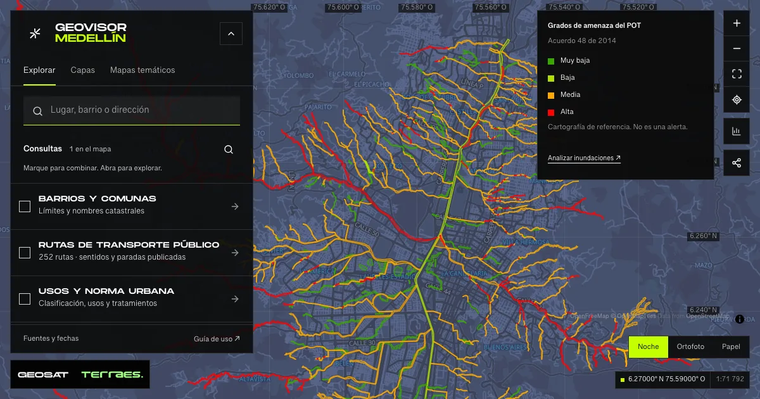Image resolution: width=760 pixels, height=399 pixels.
Task: Click the magnifier icon inside the search field
Action: tap(38, 111)
